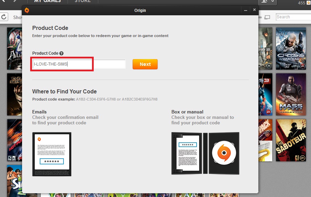Click the Search field in main window
The height and width of the screenshot is (197, 311).
(x=293, y=17)
